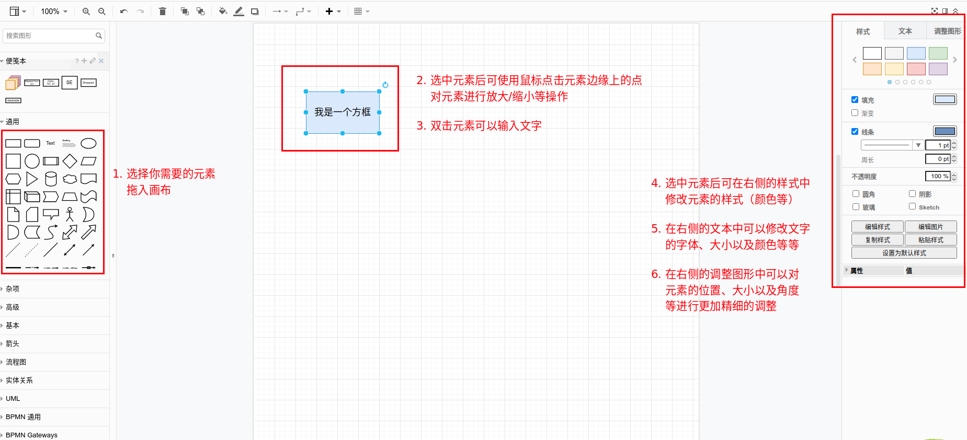Select the diamond shape in General palette
The width and height of the screenshot is (967, 440).
[x=70, y=161]
